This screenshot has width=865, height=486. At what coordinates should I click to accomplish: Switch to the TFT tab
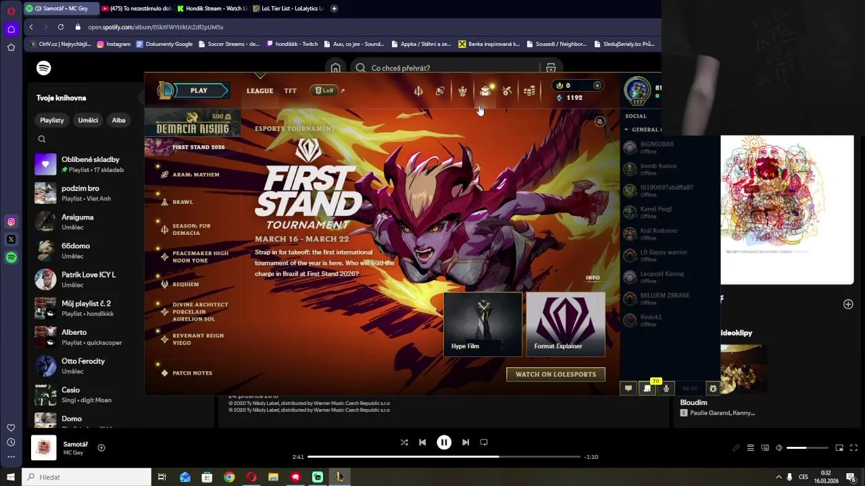pyautogui.click(x=290, y=91)
